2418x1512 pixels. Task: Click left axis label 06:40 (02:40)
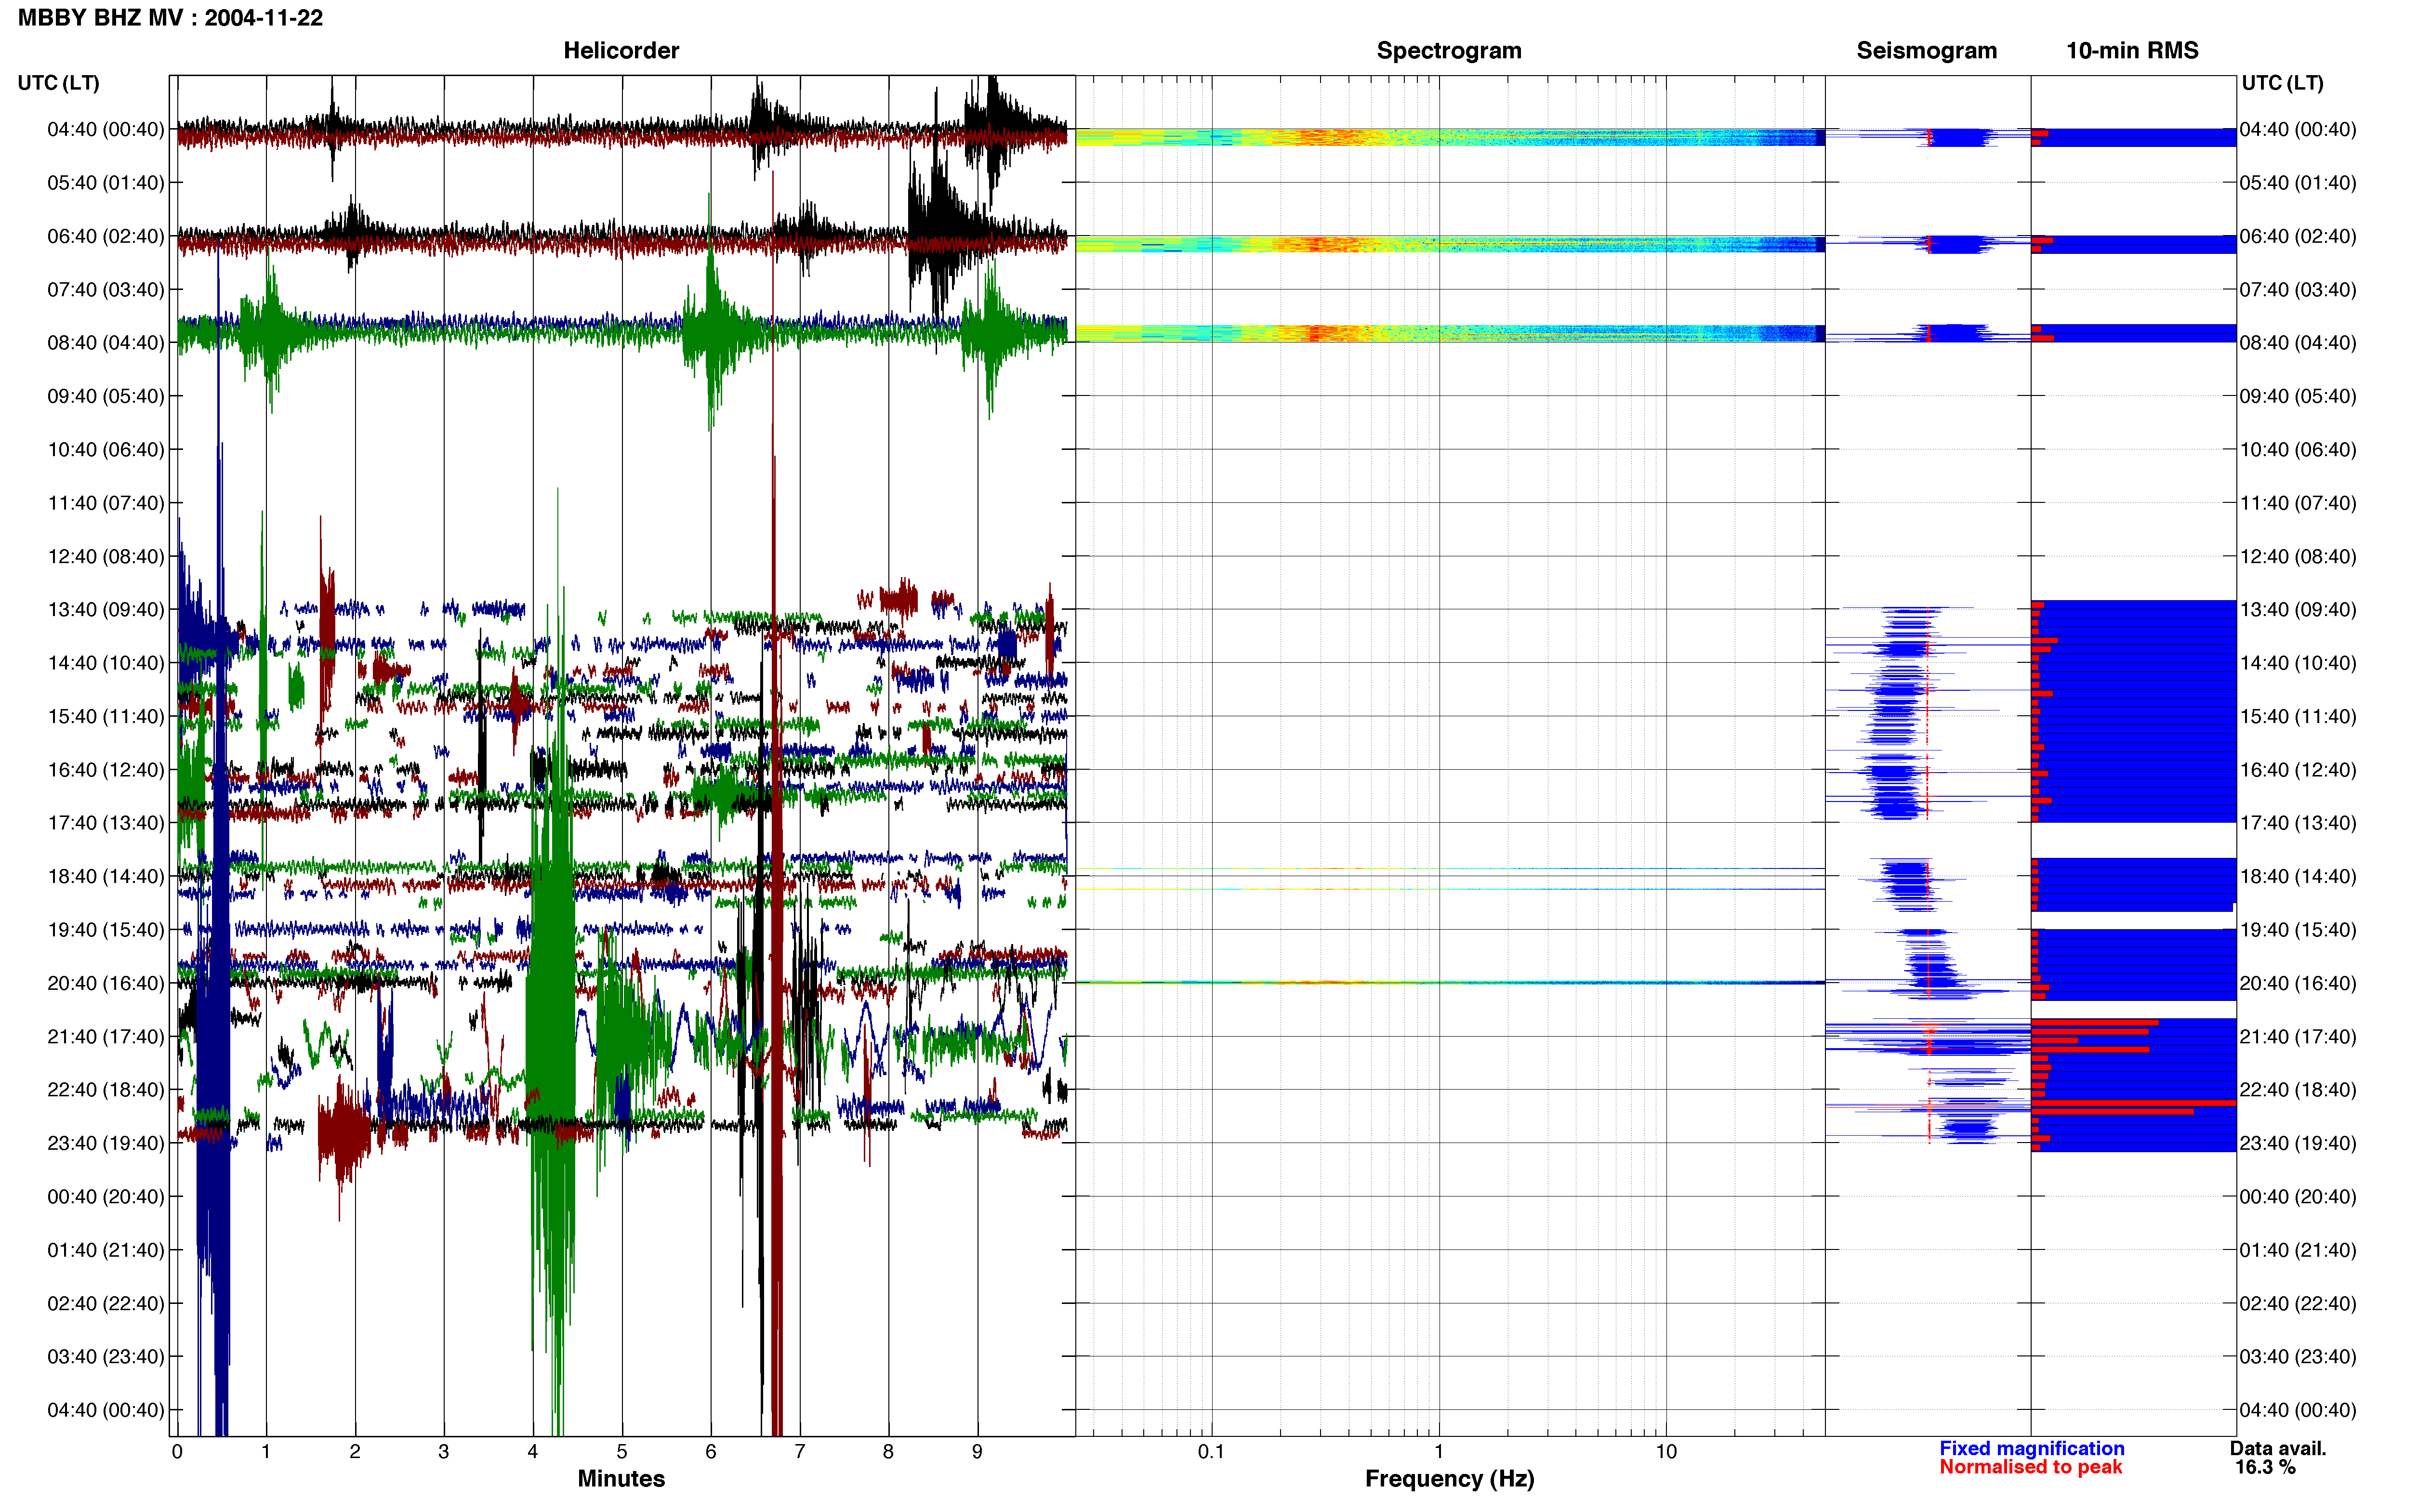pyautogui.click(x=106, y=236)
